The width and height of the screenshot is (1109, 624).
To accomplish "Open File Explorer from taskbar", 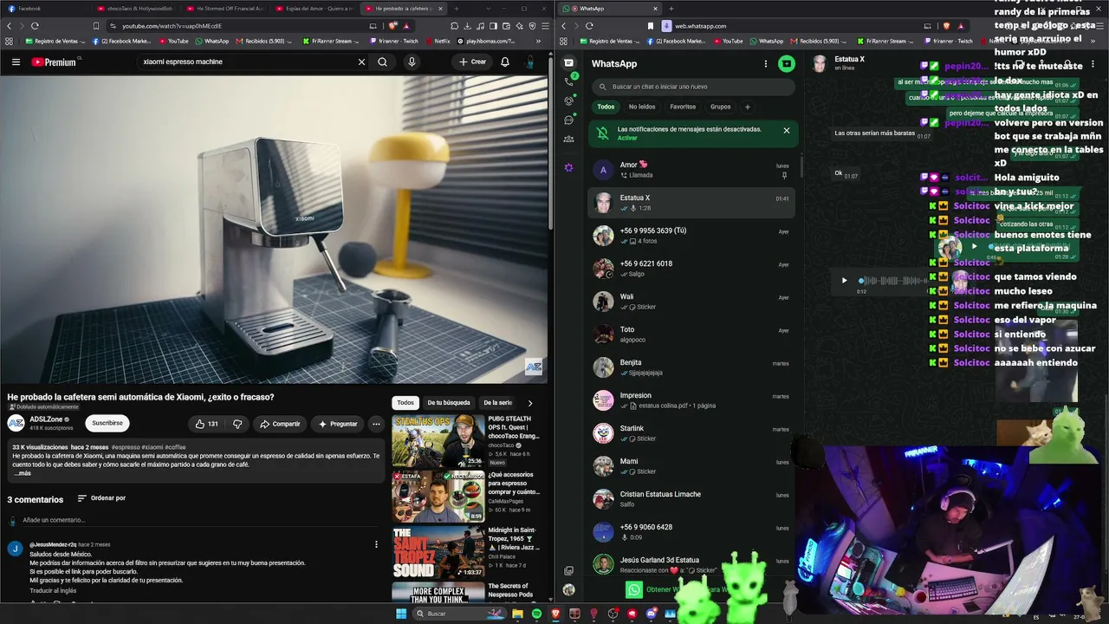I will (x=517, y=614).
